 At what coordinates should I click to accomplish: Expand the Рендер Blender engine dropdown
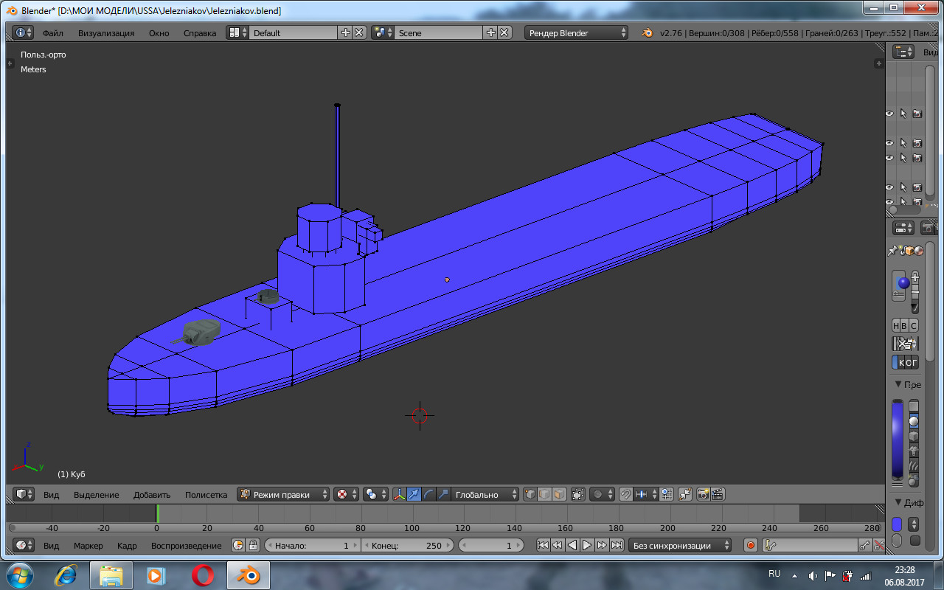pos(576,33)
